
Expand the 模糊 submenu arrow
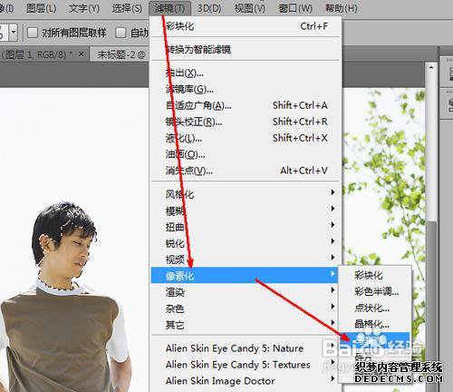333,209
